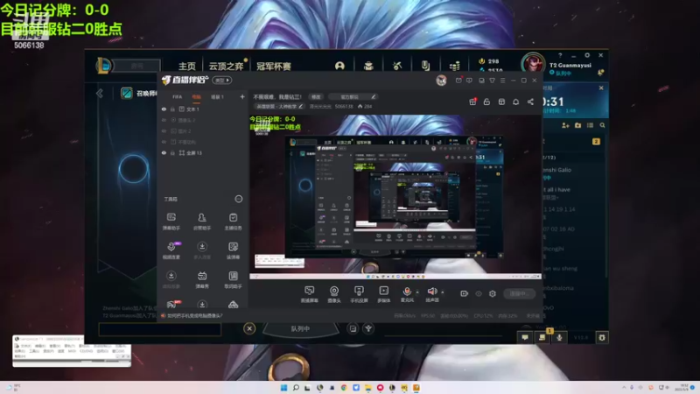The image size is (700, 394).
Task: Add a 多媒体 media source
Action: point(383,294)
